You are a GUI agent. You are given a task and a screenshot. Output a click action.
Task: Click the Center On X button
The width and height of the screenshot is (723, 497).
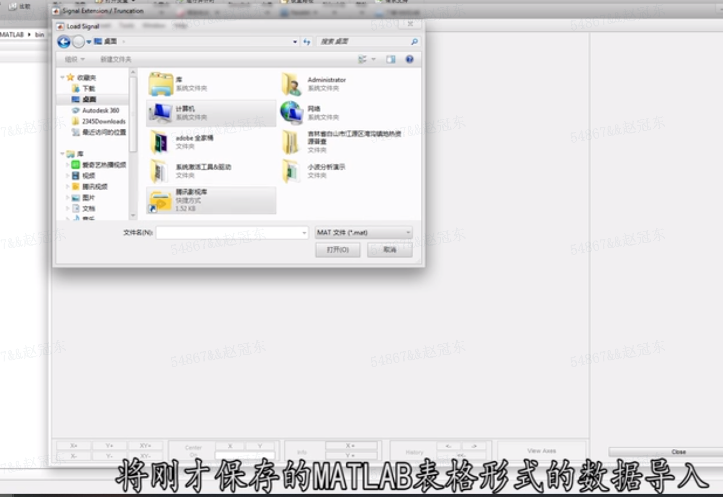230,446
